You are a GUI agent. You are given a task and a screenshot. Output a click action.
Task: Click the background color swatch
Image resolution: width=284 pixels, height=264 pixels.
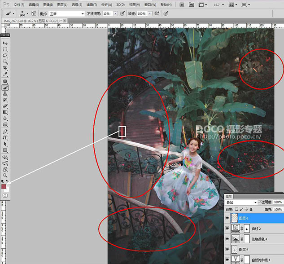7,190
